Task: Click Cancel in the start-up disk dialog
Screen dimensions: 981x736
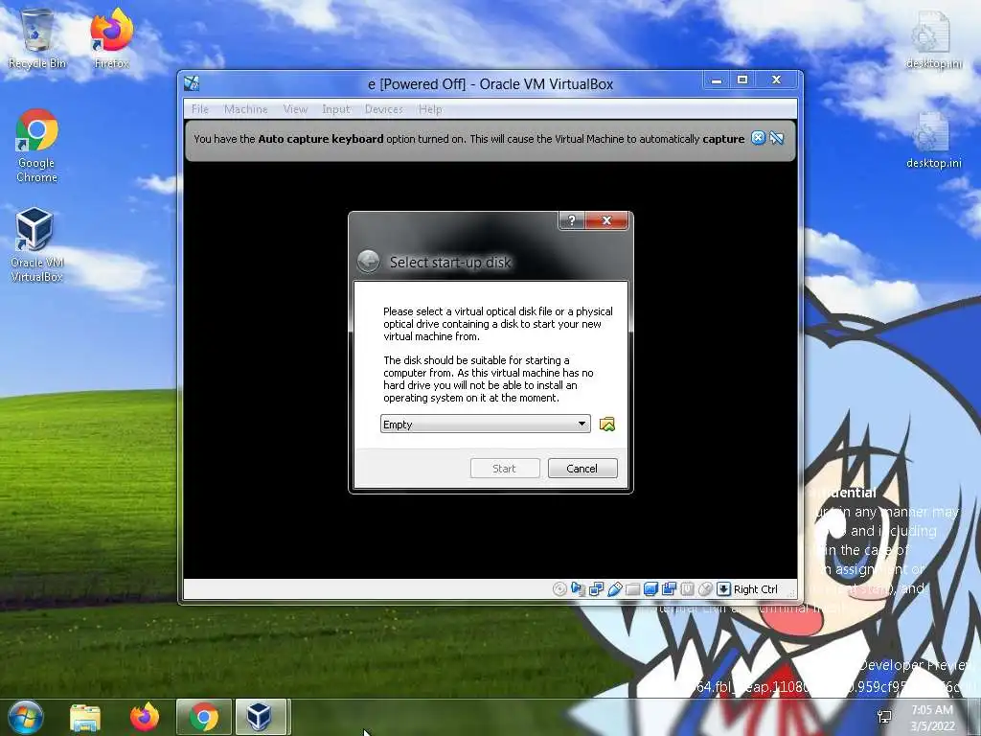Action: 582,468
